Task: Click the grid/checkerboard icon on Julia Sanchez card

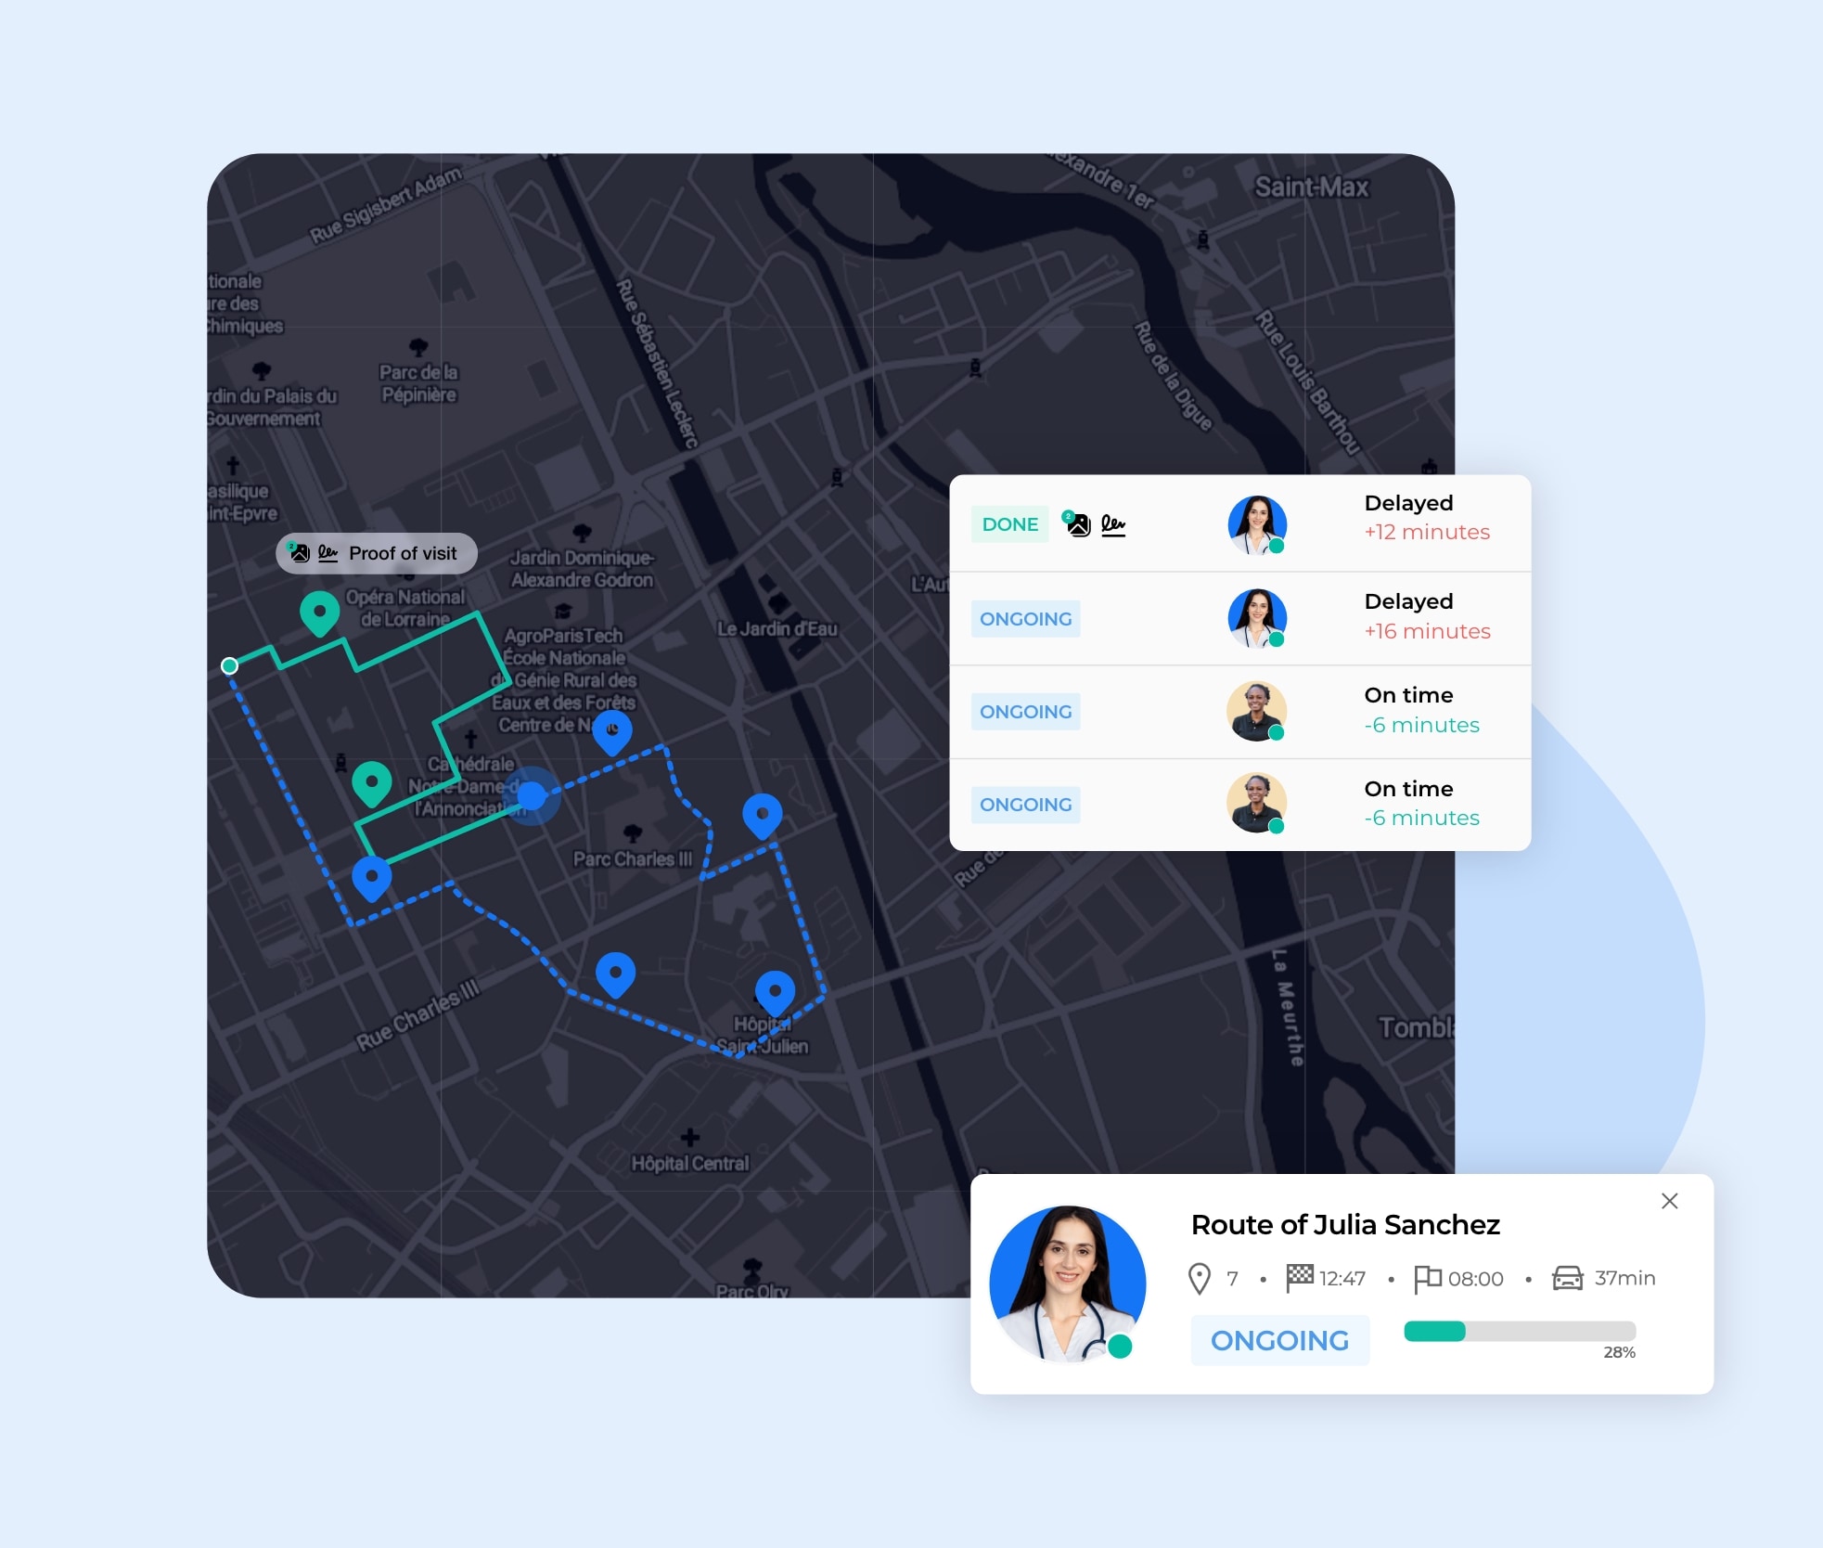Action: point(1298,1278)
